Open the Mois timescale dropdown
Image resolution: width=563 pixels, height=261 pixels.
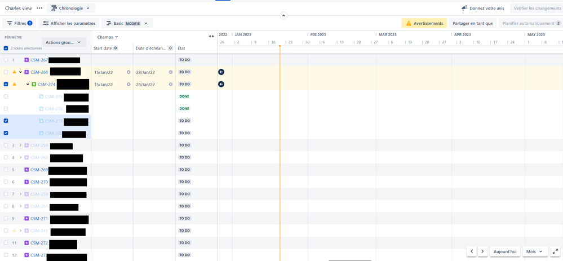point(535,251)
